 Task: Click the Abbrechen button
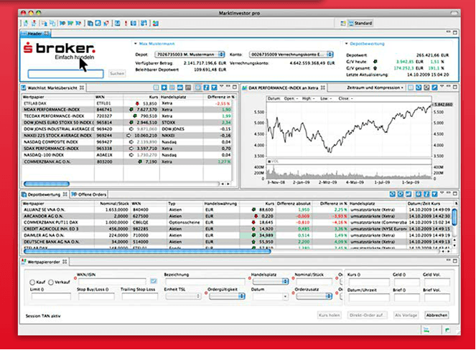click(x=437, y=315)
